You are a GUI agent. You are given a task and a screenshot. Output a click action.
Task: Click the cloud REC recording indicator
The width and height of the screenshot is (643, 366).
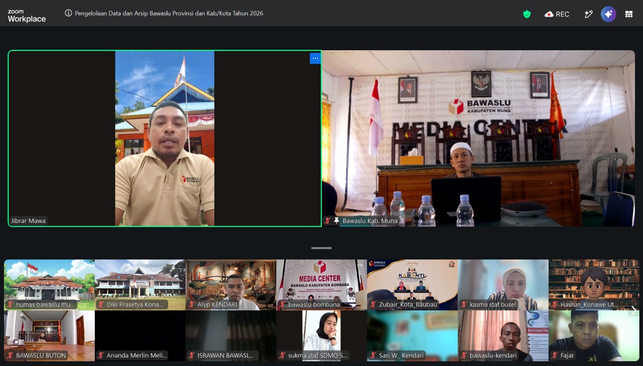(557, 14)
